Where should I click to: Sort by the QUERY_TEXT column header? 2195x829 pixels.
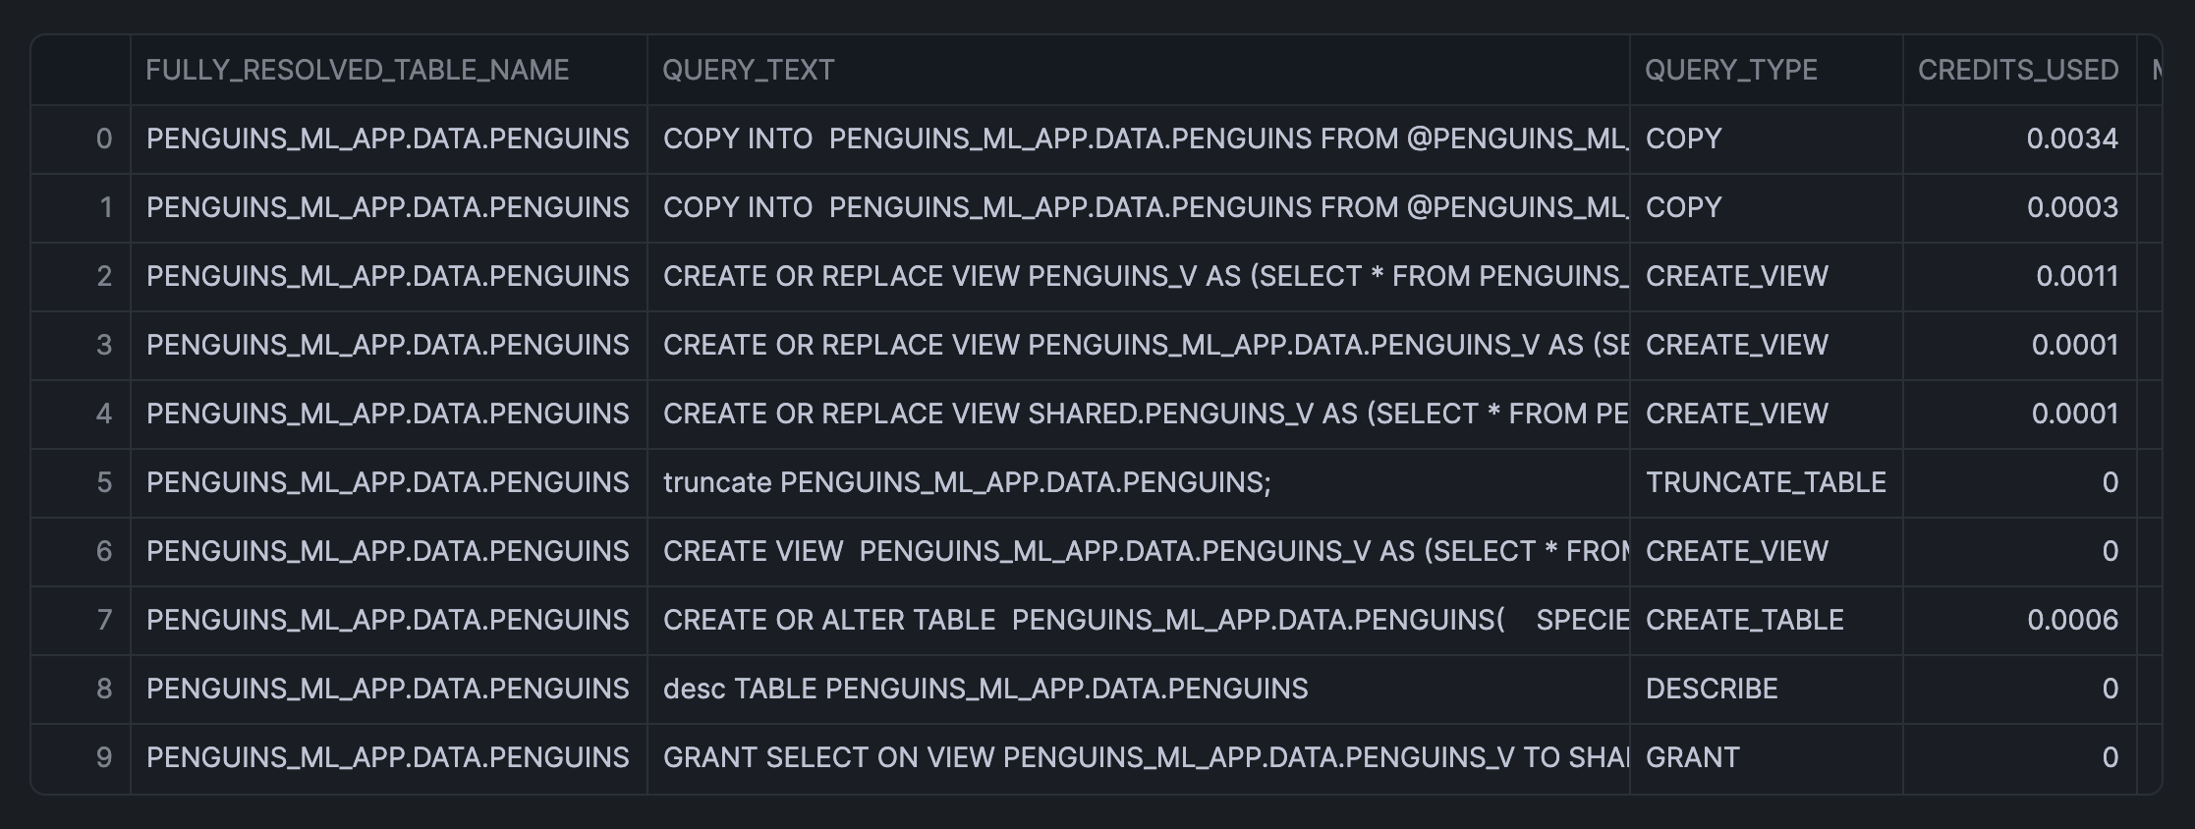coord(749,70)
